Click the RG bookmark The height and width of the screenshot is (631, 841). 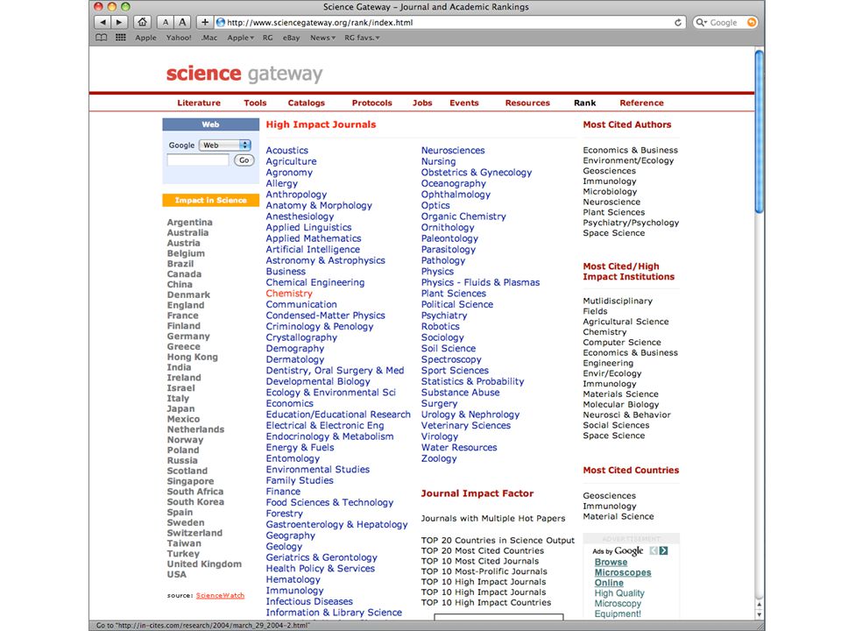[x=268, y=38]
